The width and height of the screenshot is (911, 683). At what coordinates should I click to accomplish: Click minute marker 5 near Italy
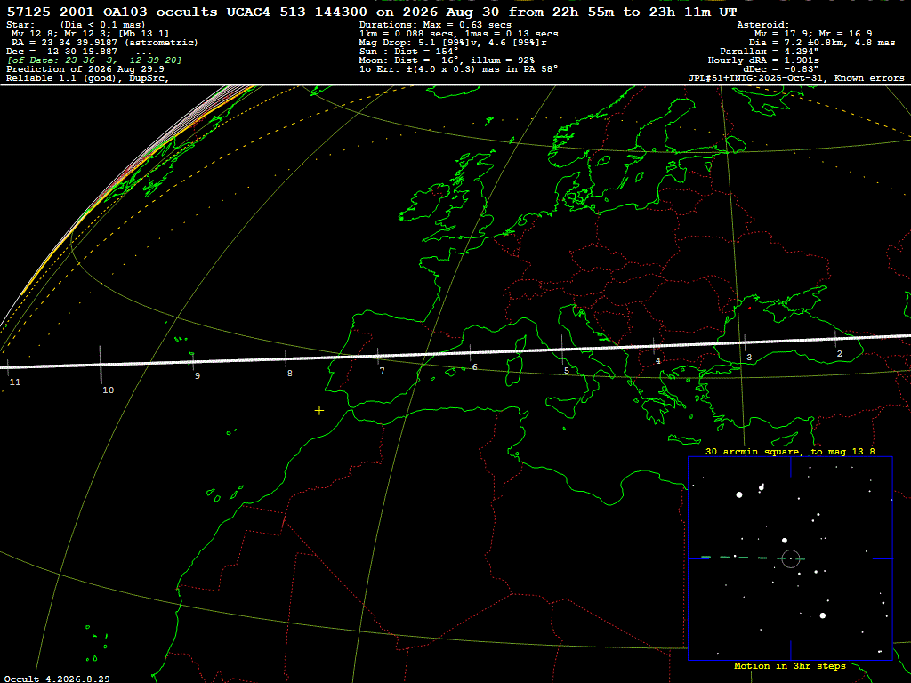point(567,371)
